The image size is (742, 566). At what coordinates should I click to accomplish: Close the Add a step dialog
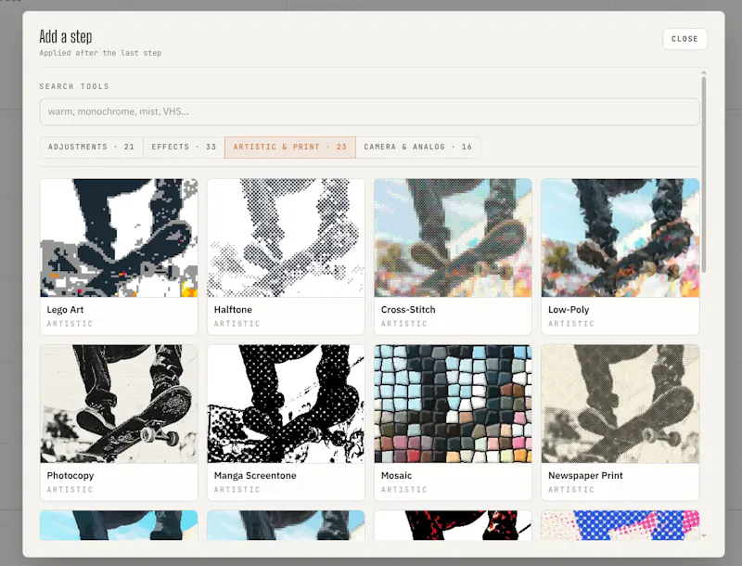pos(684,39)
